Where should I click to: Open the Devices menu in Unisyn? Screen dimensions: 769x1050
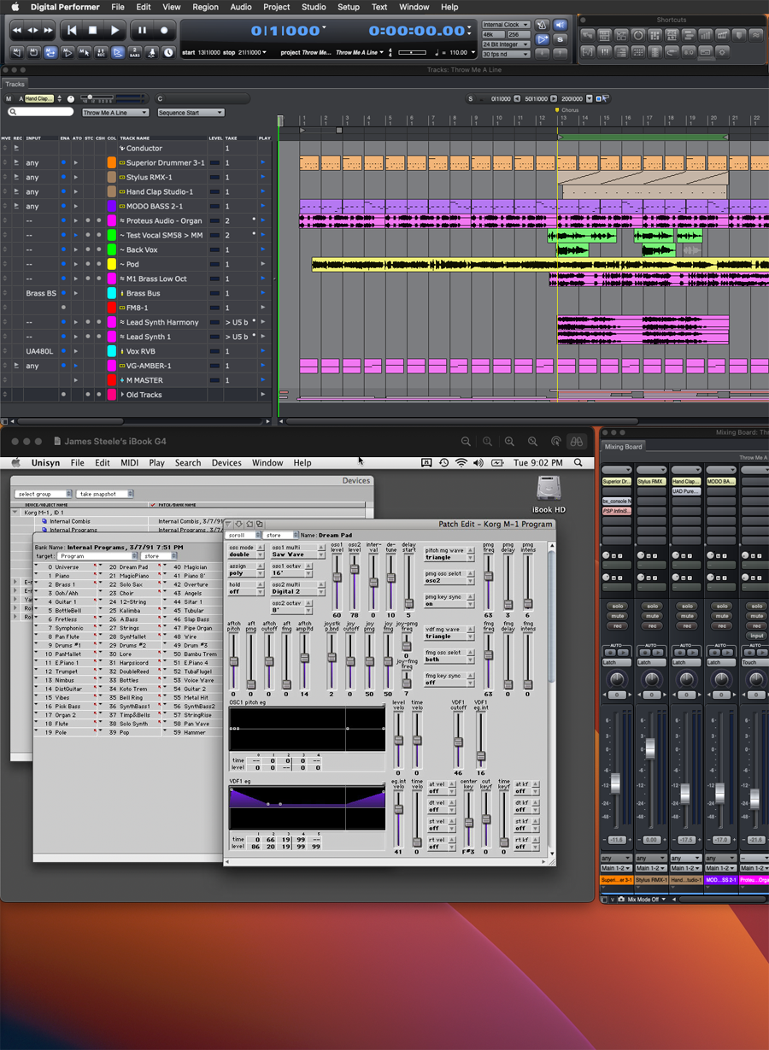point(226,463)
